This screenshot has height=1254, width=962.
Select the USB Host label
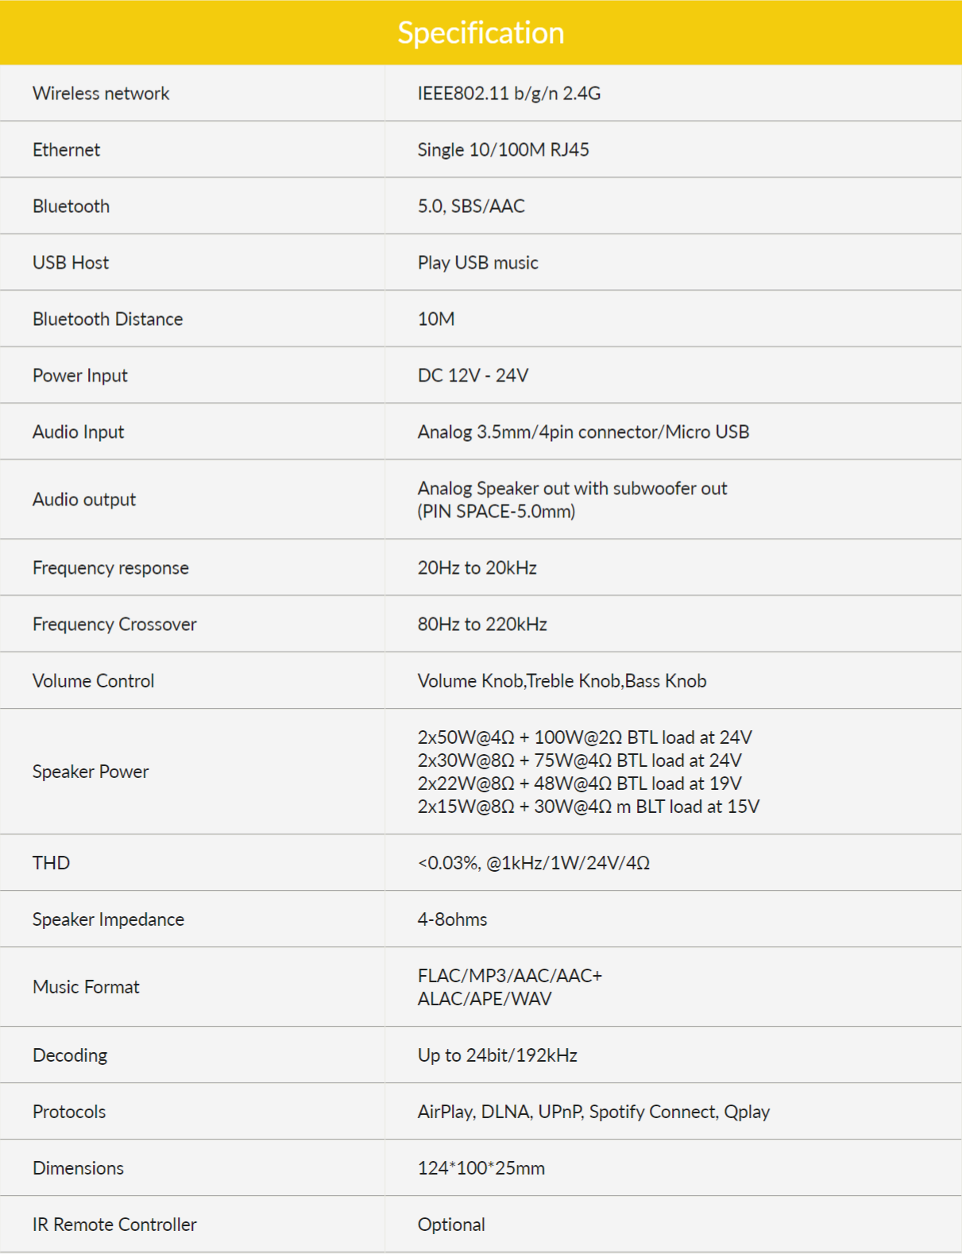(x=71, y=263)
